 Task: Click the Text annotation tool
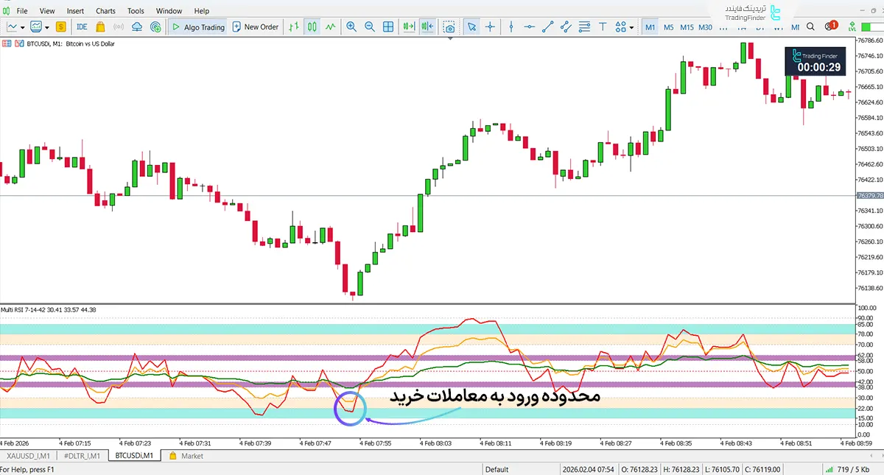[603, 27]
